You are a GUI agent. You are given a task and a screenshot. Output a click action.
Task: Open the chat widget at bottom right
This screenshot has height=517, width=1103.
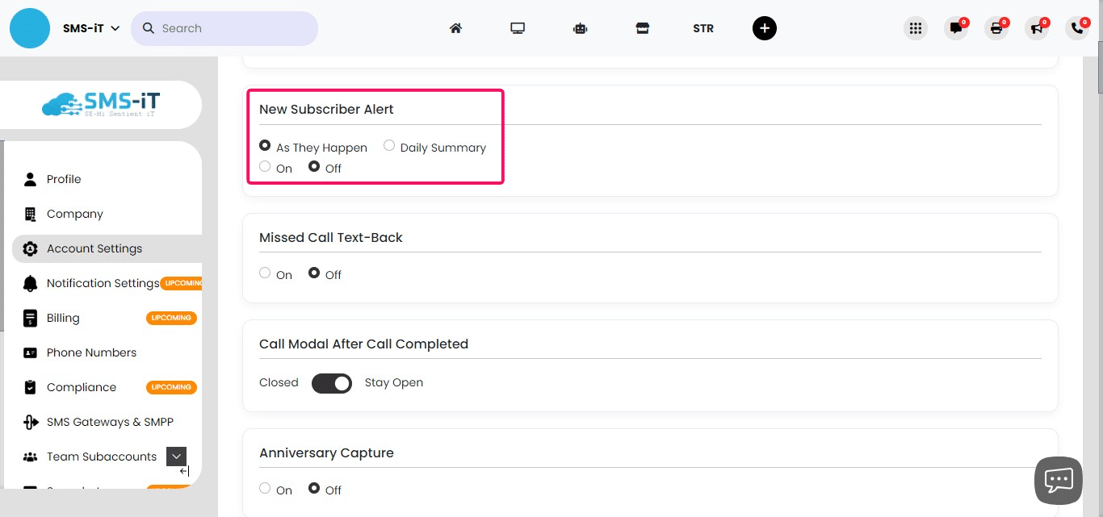click(x=1059, y=480)
